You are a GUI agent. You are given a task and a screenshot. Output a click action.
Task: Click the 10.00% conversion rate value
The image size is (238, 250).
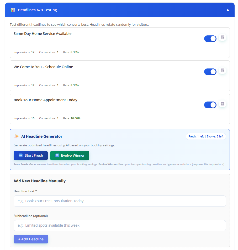pos(76,118)
